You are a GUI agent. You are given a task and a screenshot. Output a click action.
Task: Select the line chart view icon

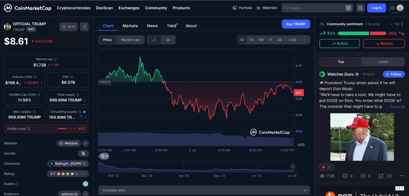click(154, 40)
